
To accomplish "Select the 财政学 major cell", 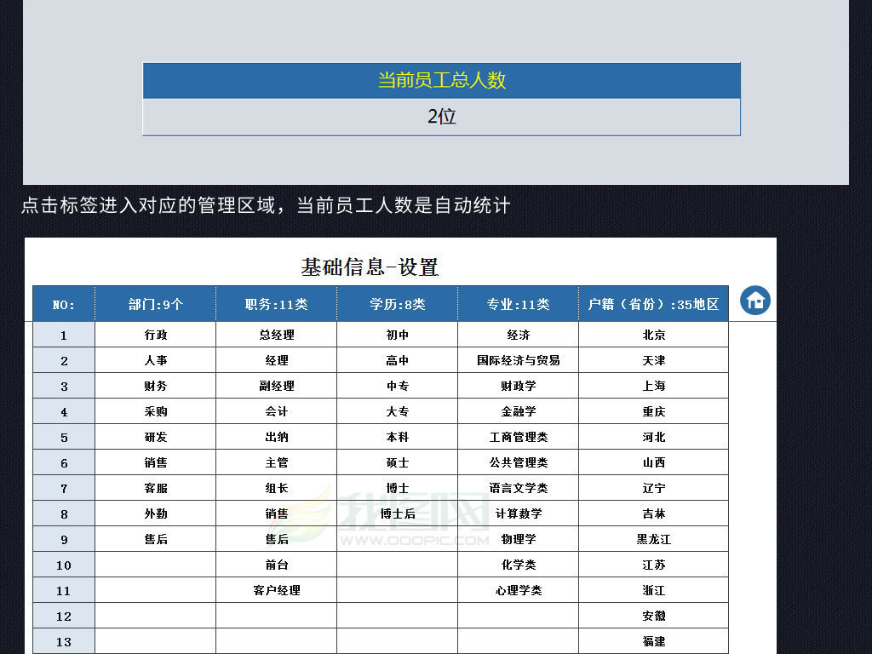I will (x=519, y=386).
